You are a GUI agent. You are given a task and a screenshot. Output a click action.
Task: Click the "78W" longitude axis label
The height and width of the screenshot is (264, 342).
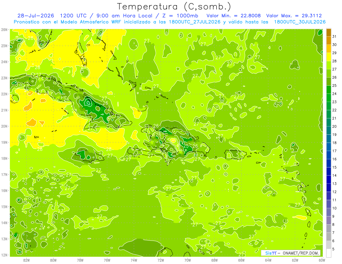pyautogui.click(x=80, y=260)
